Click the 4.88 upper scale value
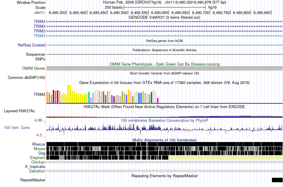283x187 pixels. tap(38, 120)
